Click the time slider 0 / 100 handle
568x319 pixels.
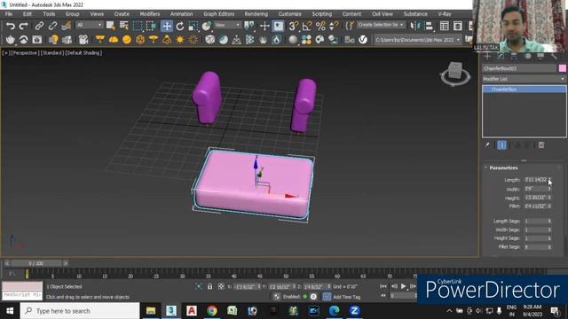[35, 263]
